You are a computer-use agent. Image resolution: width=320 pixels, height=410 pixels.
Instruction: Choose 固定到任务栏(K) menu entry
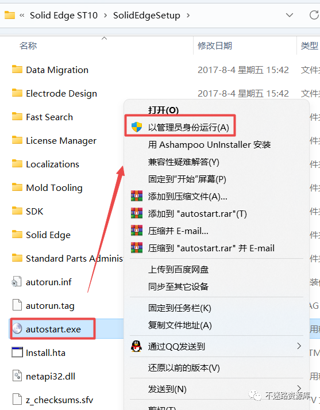179,308
